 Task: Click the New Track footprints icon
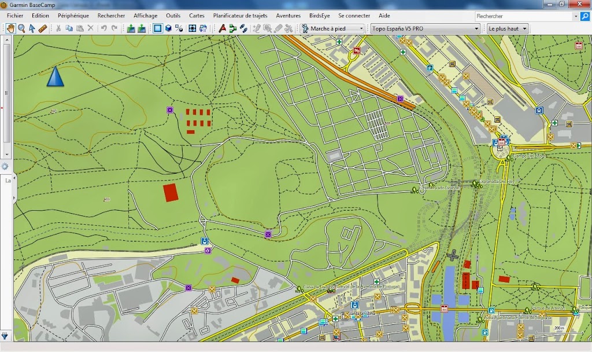click(243, 28)
